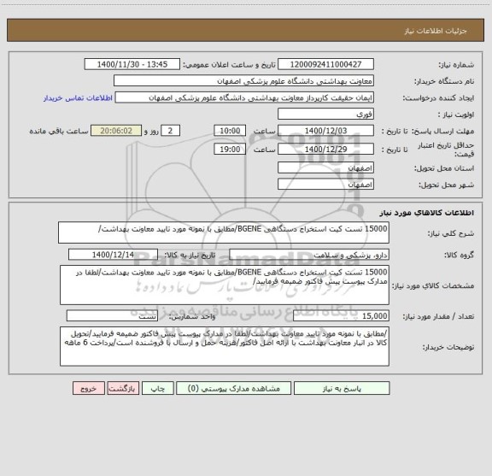Click label گروه کالا
Image resolution: width=492 pixels, height=476 pixels.
pyautogui.click(x=459, y=256)
